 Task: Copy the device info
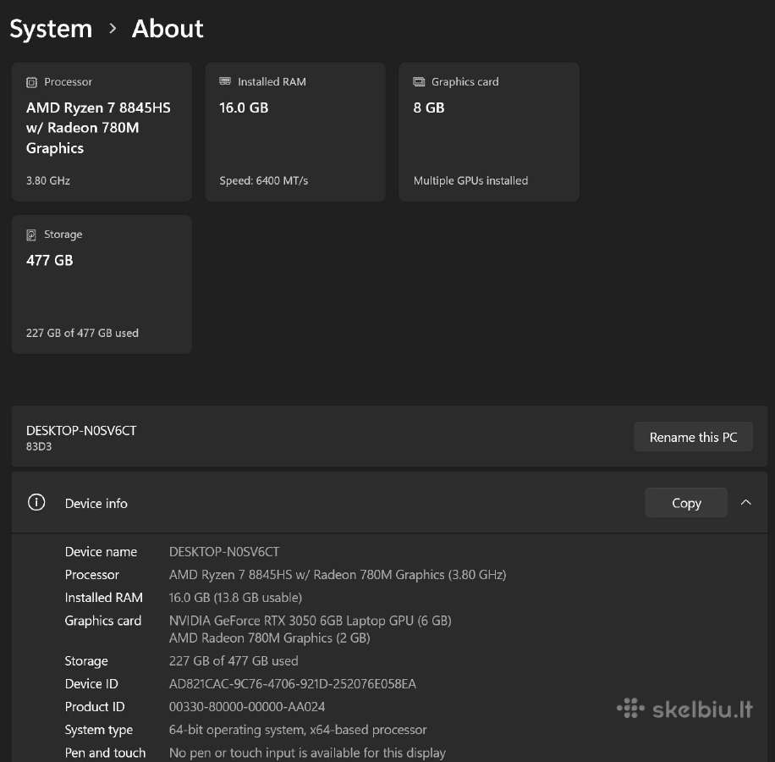(686, 503)
